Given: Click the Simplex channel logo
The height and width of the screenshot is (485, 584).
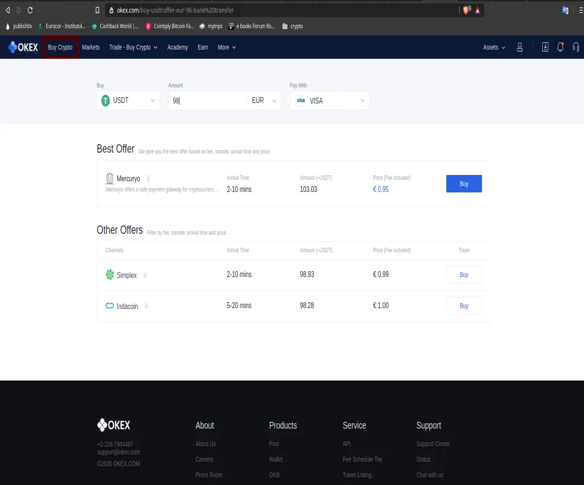Looking at the screenshot, I should click(110, 275).
